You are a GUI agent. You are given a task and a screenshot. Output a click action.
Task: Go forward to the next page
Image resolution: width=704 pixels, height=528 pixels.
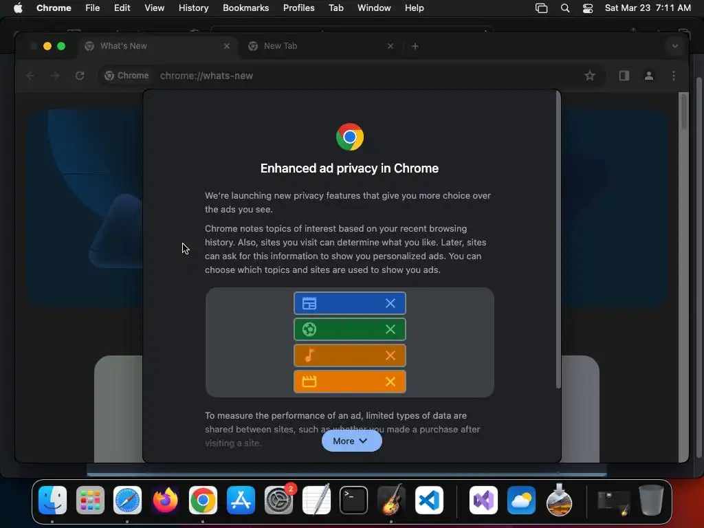click(x=55, y=76)
